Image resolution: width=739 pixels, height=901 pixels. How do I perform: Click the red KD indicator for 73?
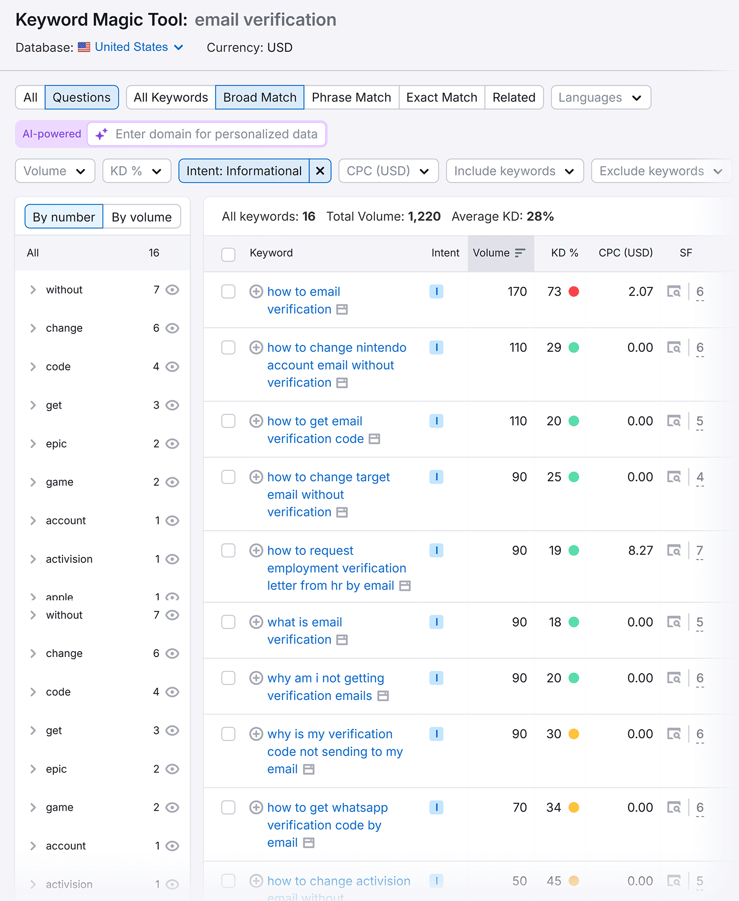click(x=573, y=292)
